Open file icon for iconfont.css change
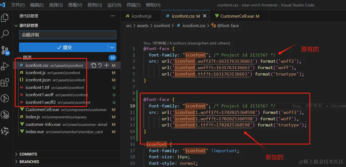 (x=93, y=65)
